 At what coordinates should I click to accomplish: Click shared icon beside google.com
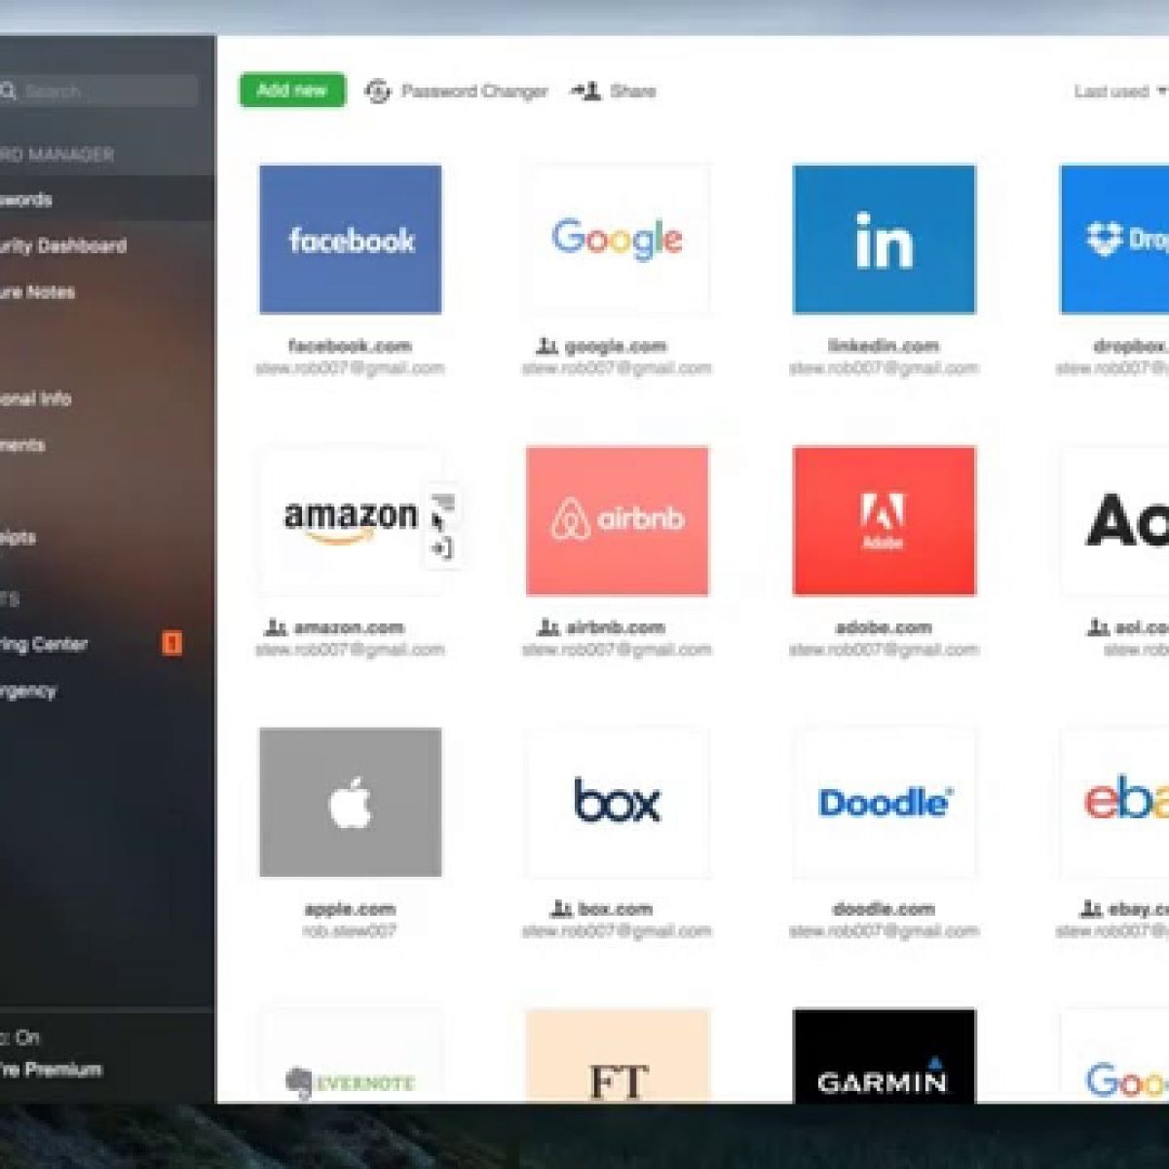(x=547, y=346)
